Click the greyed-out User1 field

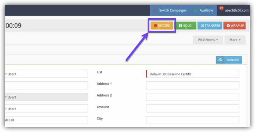point(46,97)
